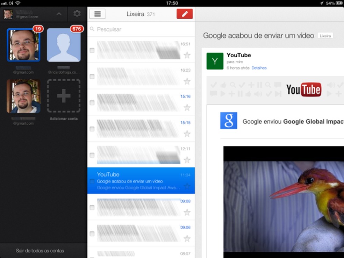
Task: Click the 676 unread badge
Action: point(77,29)
